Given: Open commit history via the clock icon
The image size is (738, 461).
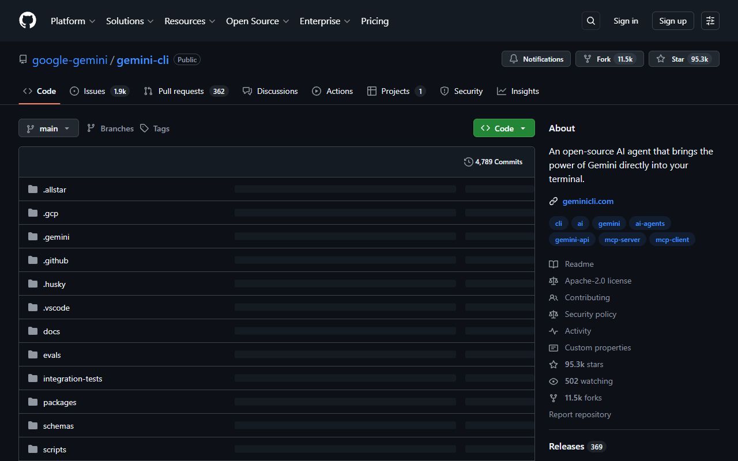Looking at the screenshot, I should tap(468, 162).
